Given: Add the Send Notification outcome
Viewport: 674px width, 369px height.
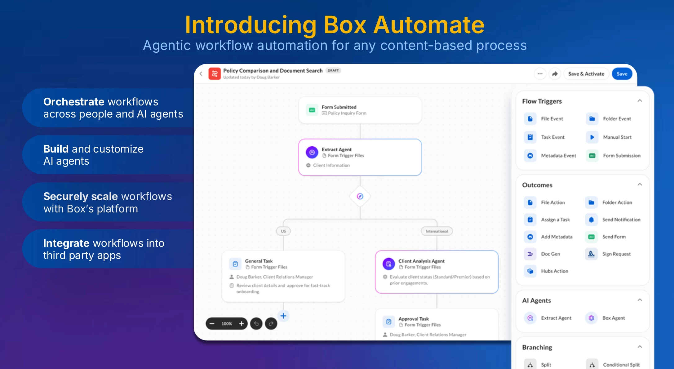Looking at the screenshot, I should point(621,220).
